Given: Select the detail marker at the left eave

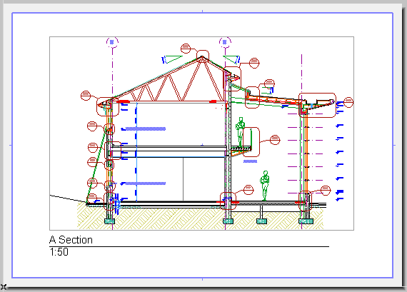Looking at the screenshot, I should pos(86,96).
